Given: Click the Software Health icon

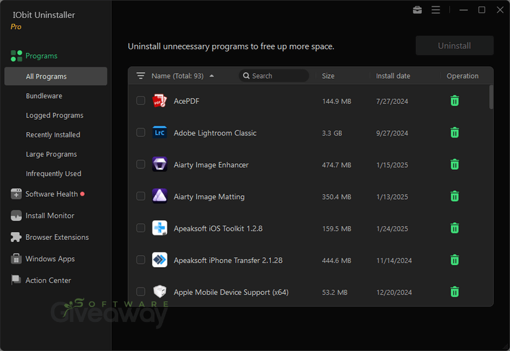Looking at the screenshot, I should 16,194.
